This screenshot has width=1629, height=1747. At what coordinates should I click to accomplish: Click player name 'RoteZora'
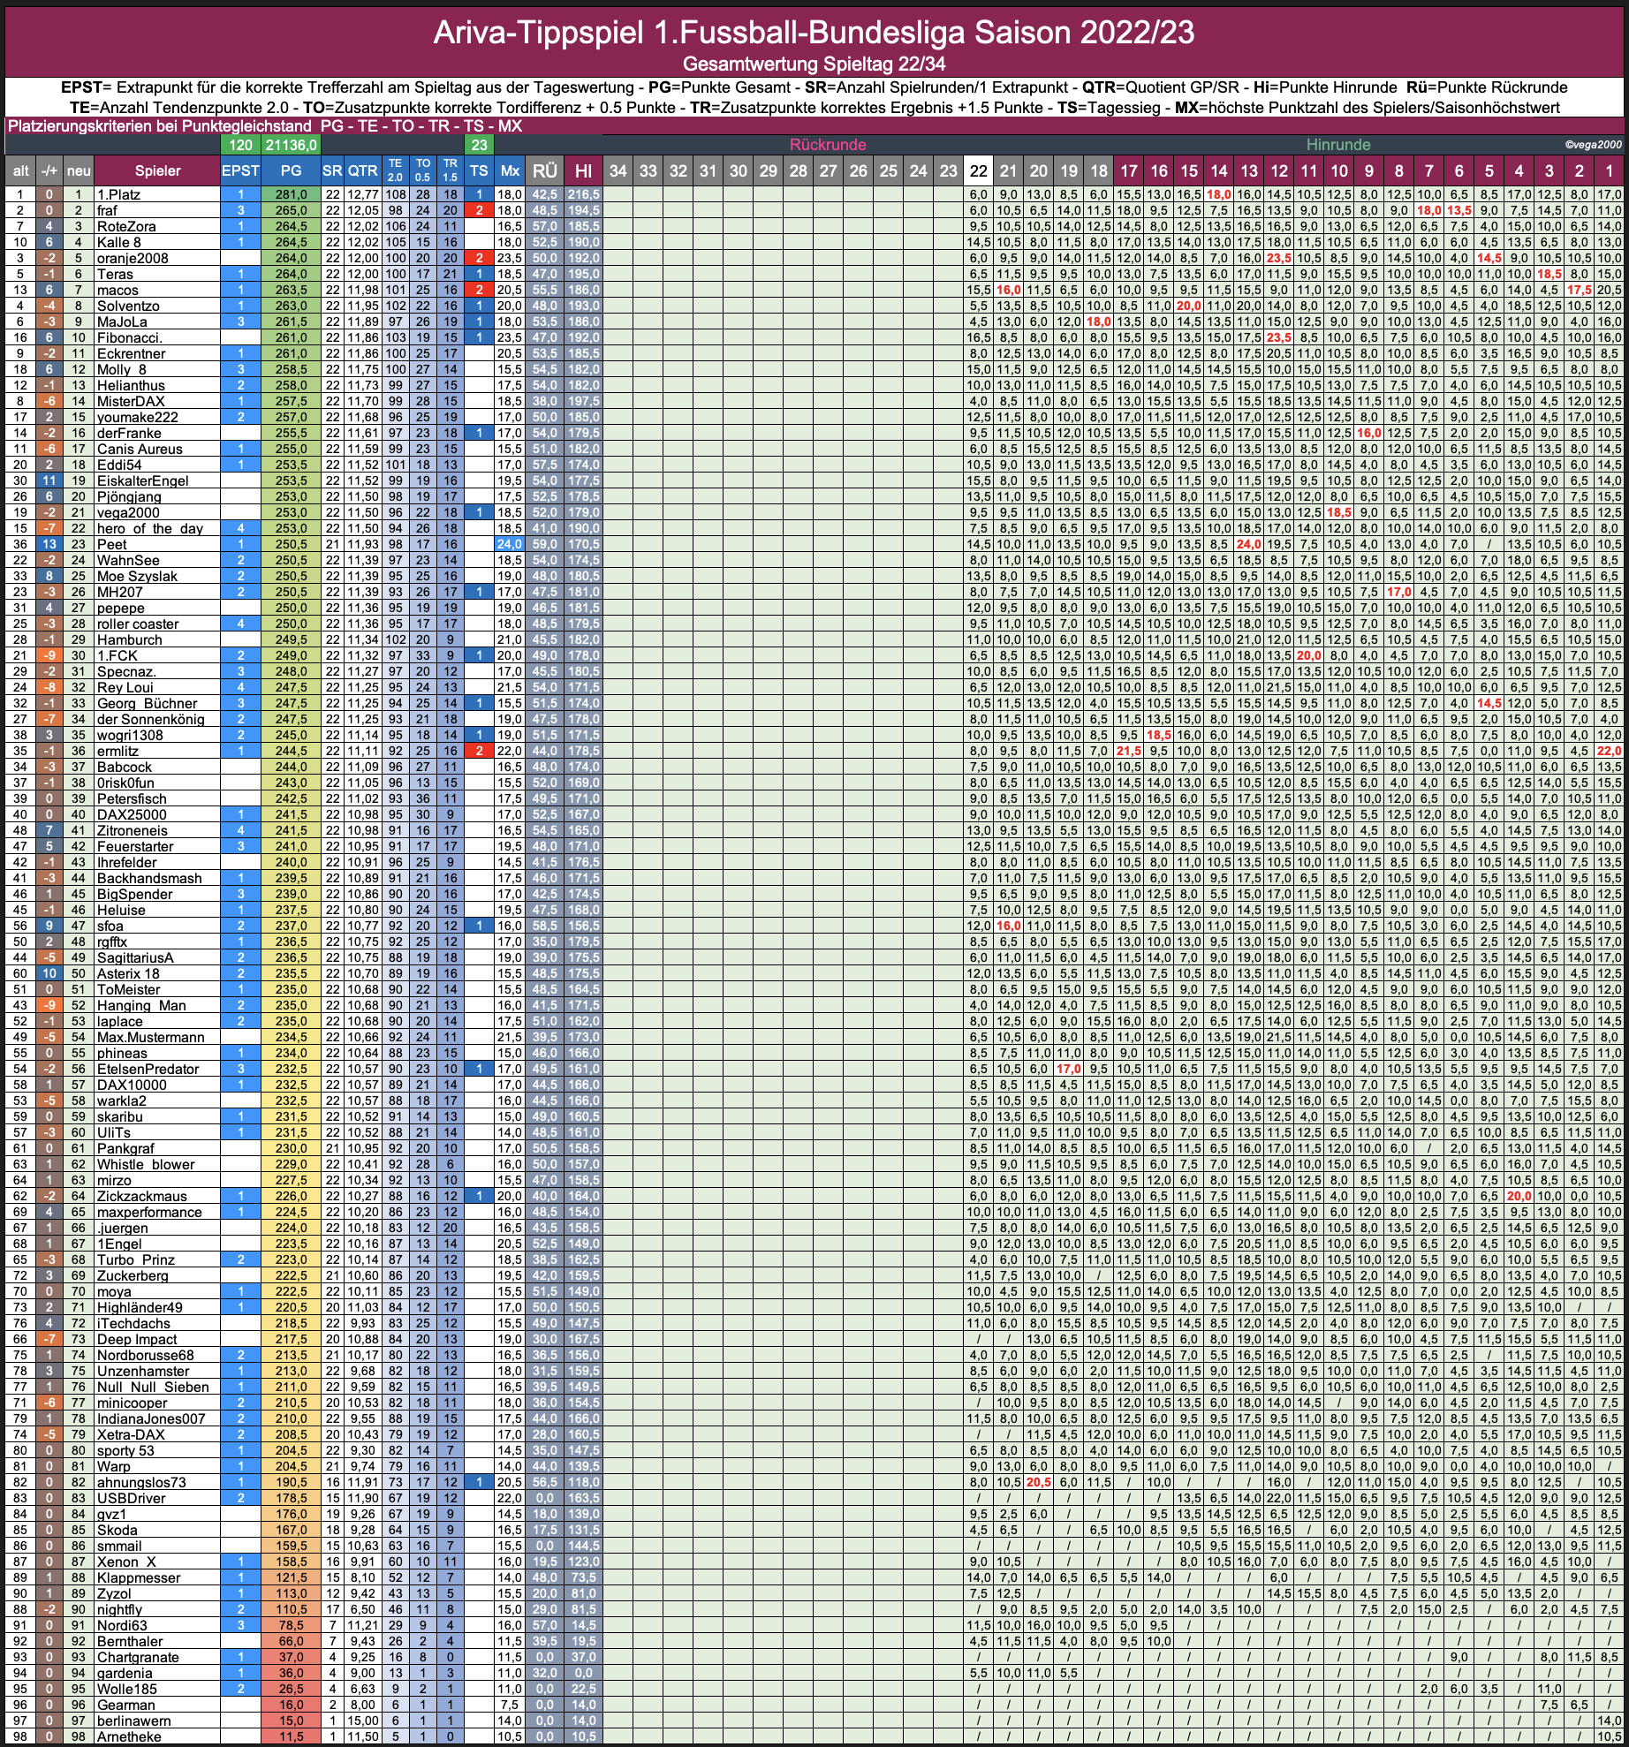[x=126, y=226]
